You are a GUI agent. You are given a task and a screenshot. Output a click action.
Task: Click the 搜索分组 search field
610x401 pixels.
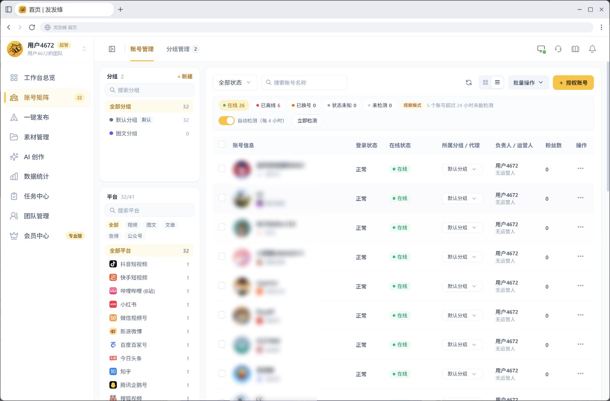(x=149, y=90)
